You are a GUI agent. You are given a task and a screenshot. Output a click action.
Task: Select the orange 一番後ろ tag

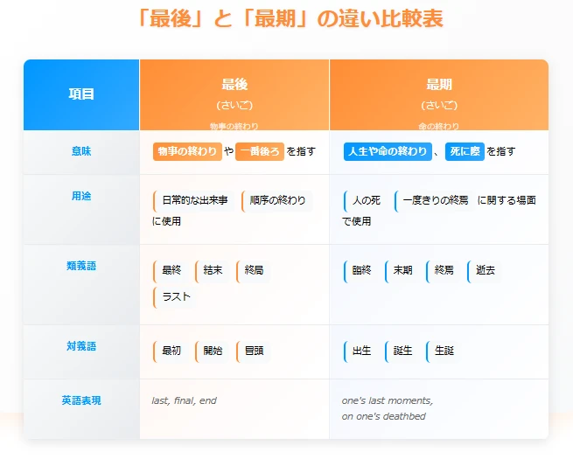(261, 151)
